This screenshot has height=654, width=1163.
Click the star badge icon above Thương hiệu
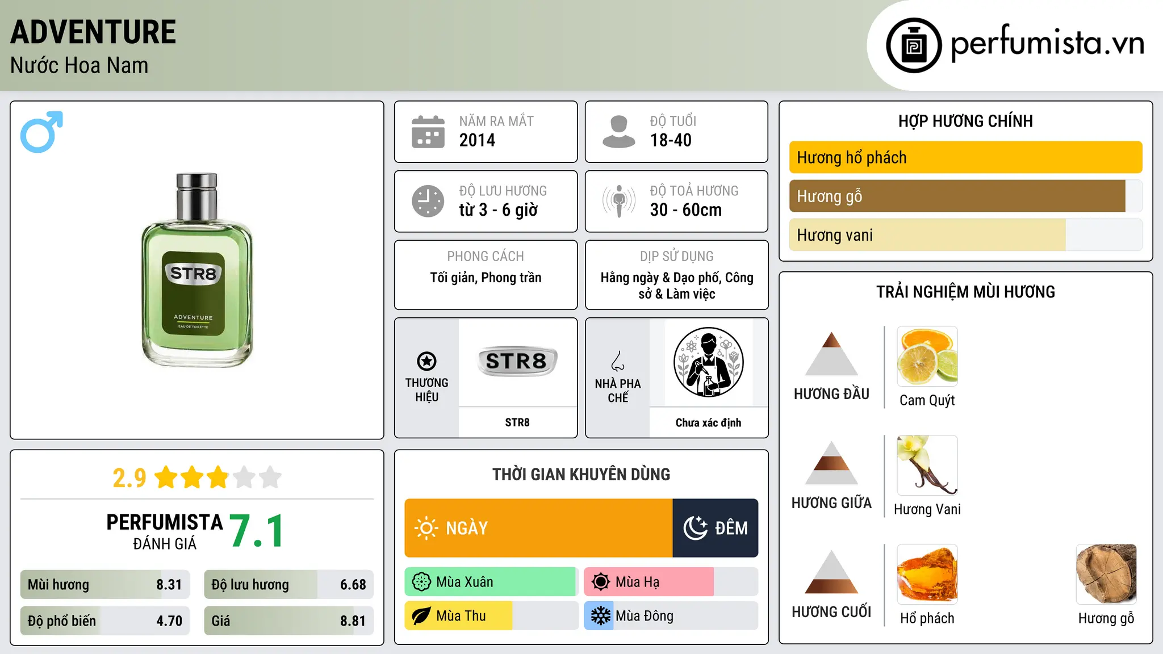pyautogui.click(x=426, y=361)
